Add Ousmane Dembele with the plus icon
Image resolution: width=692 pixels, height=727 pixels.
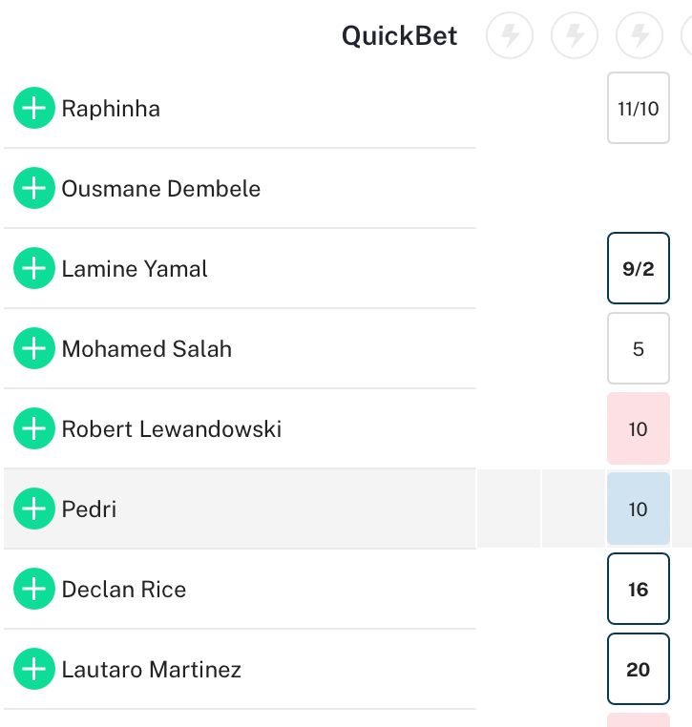click(x=34, y=188)
